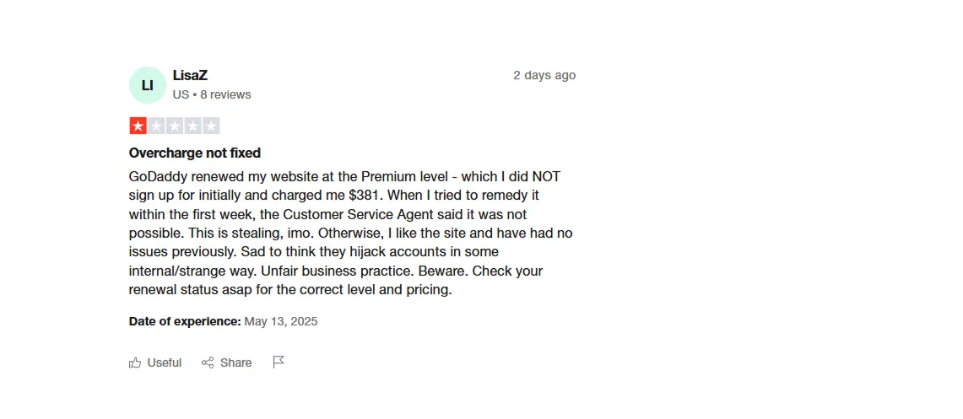This screenshot has height=419, width=963.
Task: Open 'Overcharge not fixed' review title
Action: [194, 153]
